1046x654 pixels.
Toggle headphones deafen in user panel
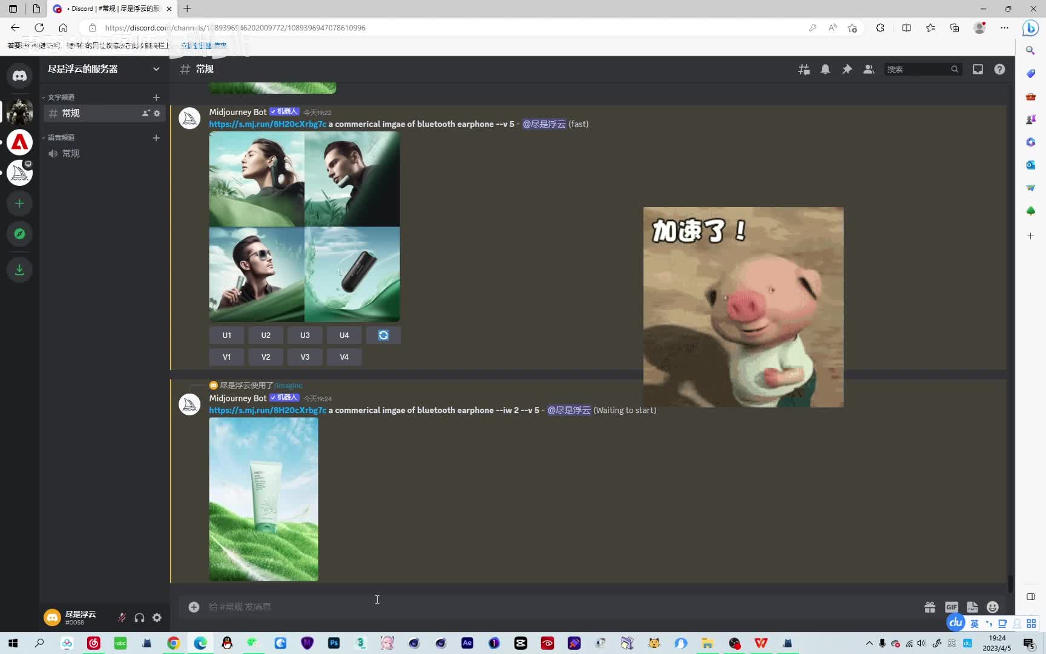pos(139,618)
